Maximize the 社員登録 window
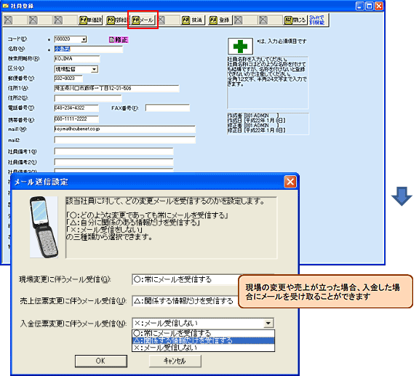The width and height of the screenshot is (419, 376). tap(370, 6)
